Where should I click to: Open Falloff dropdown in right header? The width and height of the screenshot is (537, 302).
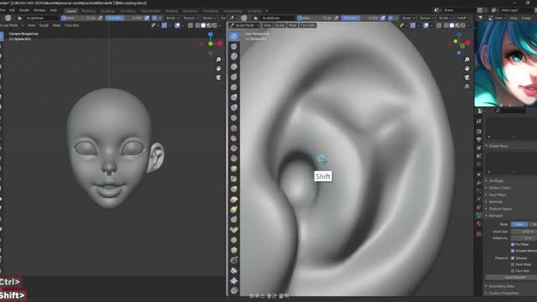[x=462, y=18]
